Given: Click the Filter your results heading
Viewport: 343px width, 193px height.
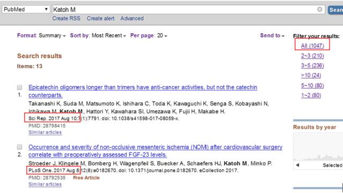Looking at the screenshot, I should point(316,36).
